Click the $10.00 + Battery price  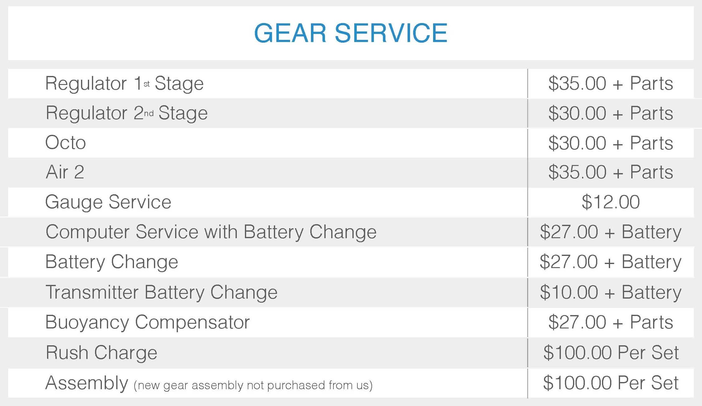(611, 292)
